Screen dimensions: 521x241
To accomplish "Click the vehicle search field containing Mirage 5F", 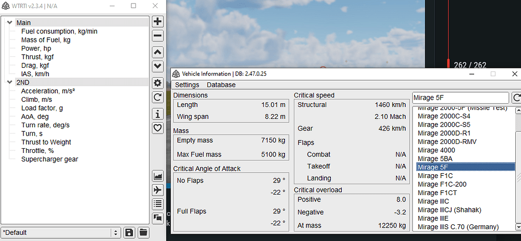I will pyautogui.click(x=461, y=98).
